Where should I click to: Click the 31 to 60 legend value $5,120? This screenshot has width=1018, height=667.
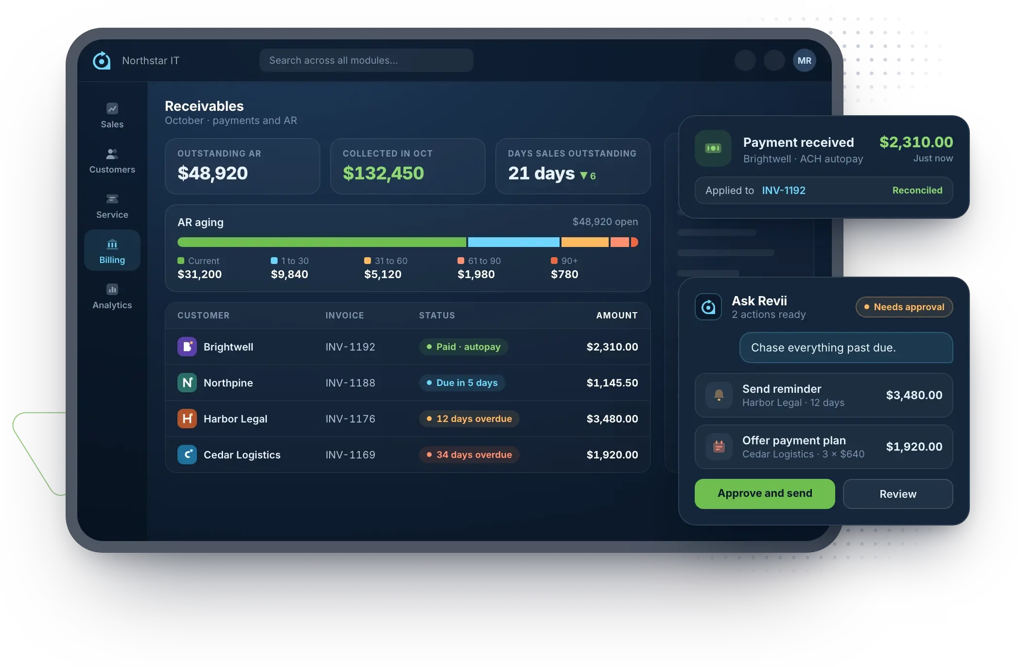pyautogui.click(x=383, y=274)
